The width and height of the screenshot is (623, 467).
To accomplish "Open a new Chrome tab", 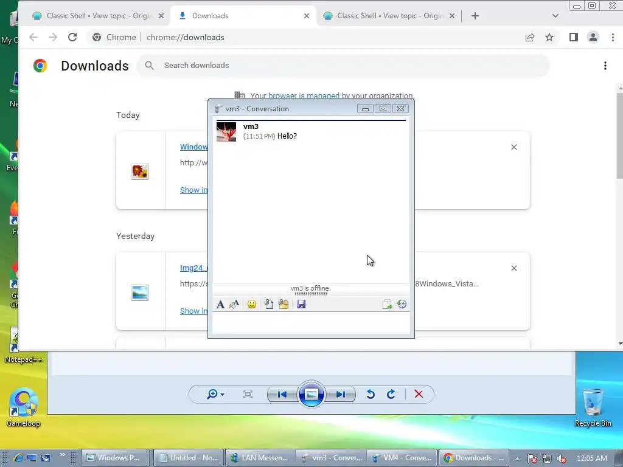I will pos(475,16).
